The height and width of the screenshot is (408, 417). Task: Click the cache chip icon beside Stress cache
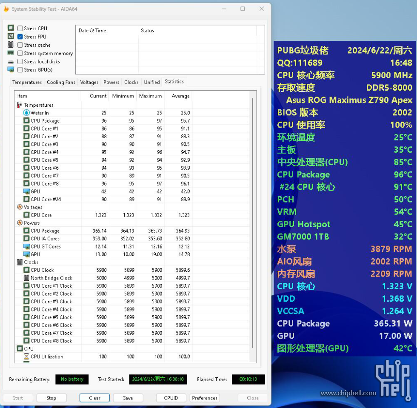pos(11,44)
